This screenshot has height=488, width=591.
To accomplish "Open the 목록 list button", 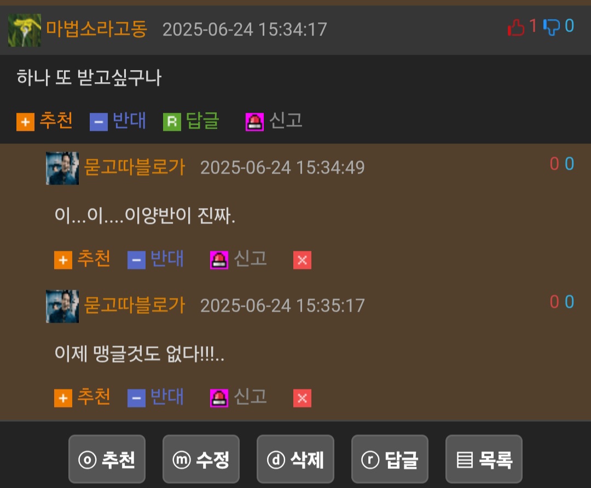I will point(484,459).
